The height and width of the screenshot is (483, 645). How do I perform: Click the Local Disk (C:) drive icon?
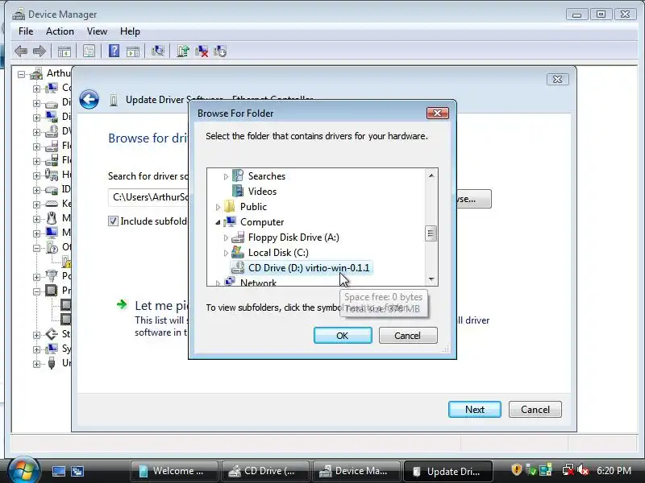[238, 252]
